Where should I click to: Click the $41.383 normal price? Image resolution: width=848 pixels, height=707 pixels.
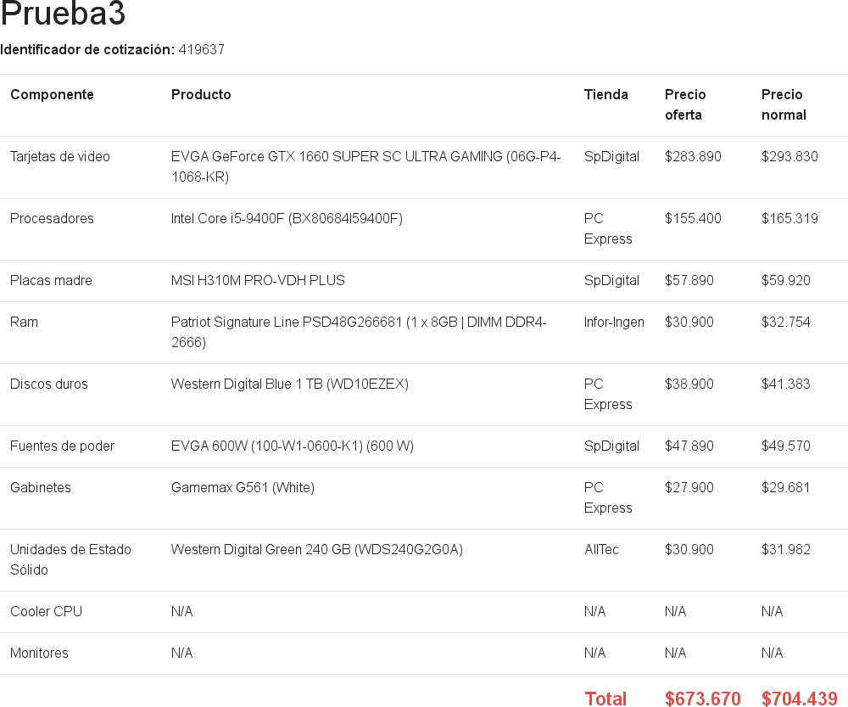click(786, 384)
